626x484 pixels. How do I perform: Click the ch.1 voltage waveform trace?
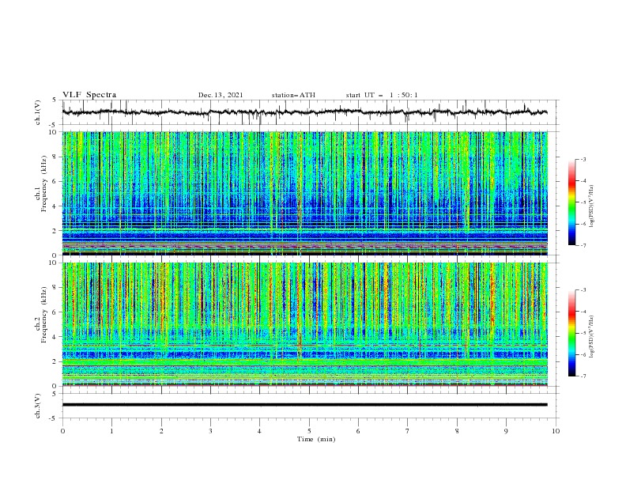point(304,112)
